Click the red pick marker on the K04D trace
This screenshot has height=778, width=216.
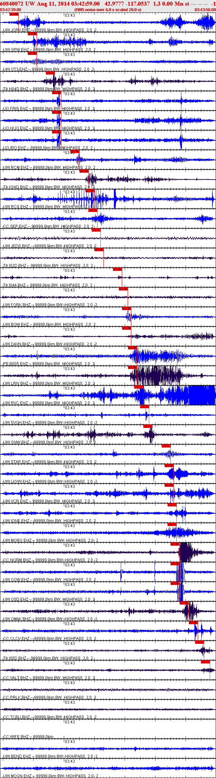[84, 171]
